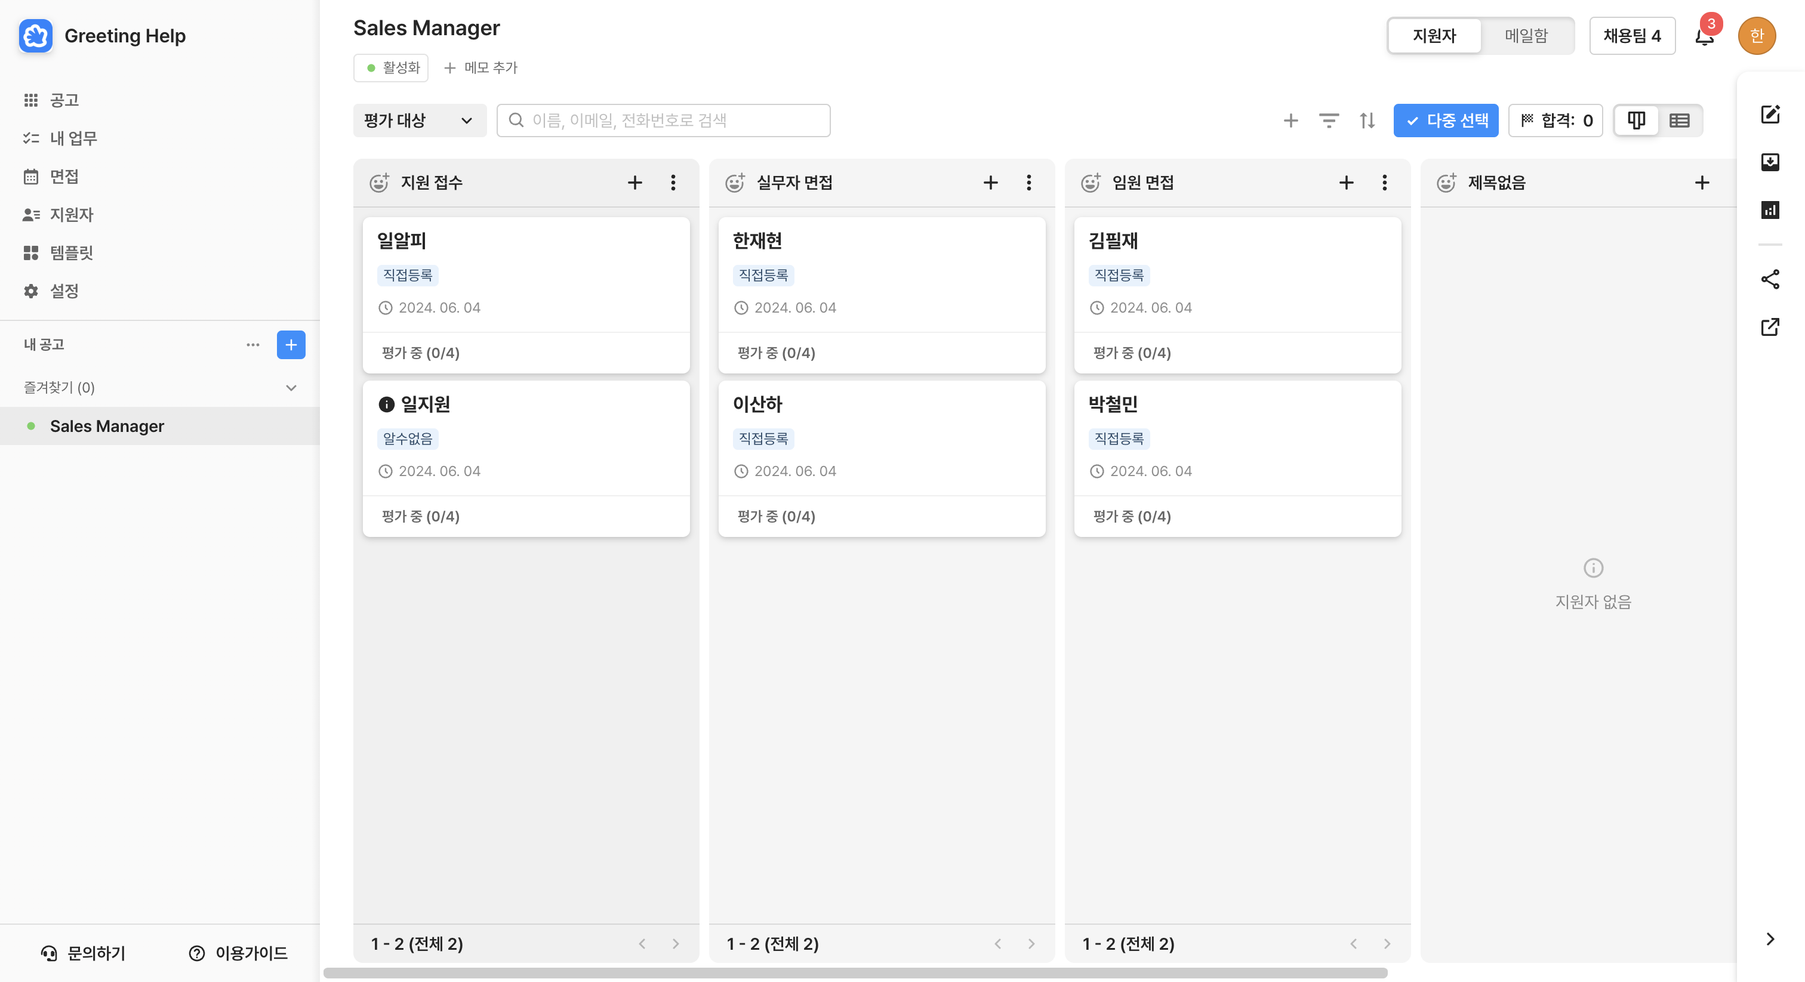Switch to list table view
The image size is (1805, 982).
[1680, 121]
